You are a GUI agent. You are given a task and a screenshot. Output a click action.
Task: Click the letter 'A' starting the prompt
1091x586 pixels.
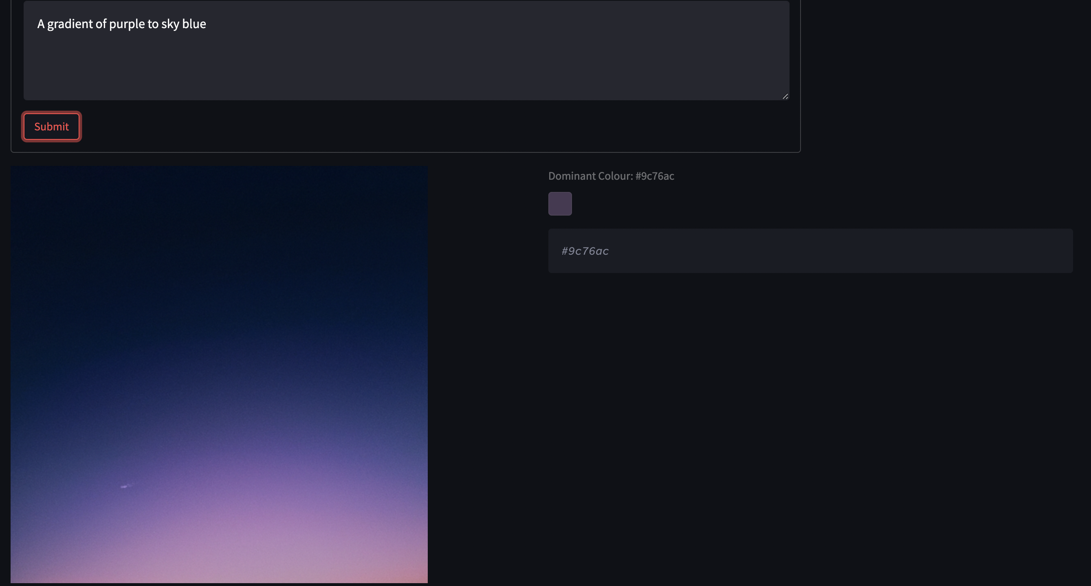[41, 24]
